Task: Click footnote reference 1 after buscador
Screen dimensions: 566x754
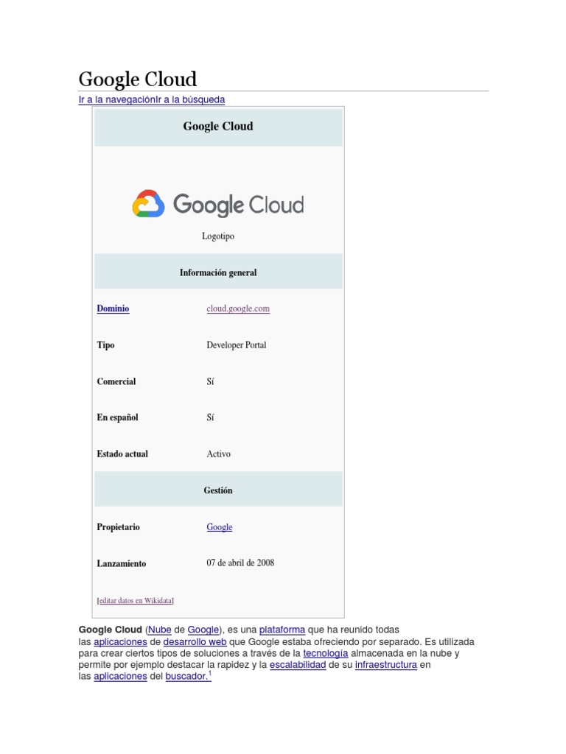Action: (209, 674)
